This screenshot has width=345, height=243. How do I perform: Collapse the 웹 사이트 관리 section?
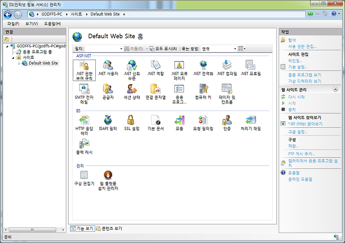(335, 89)
